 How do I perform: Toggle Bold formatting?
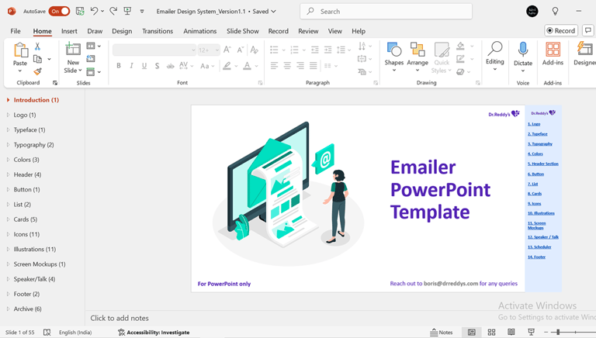click(119, 66)
